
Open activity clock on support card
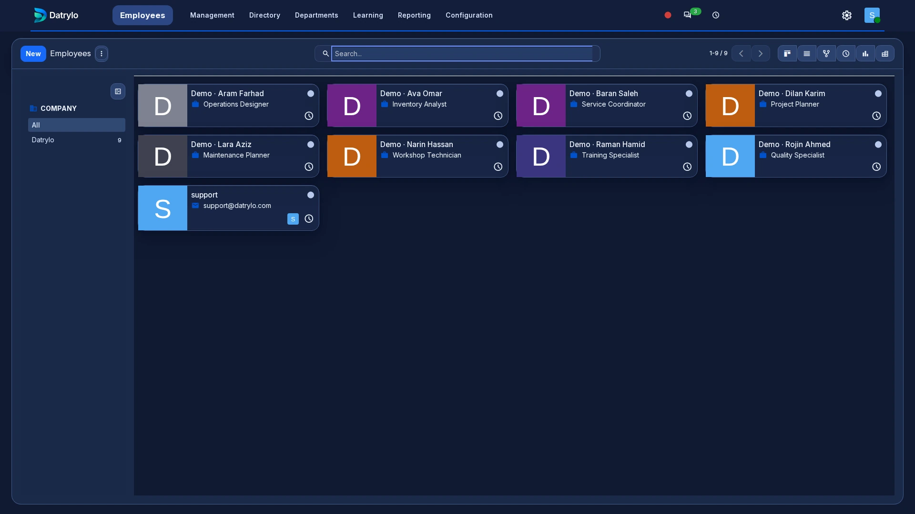click(x=309, y=219)
